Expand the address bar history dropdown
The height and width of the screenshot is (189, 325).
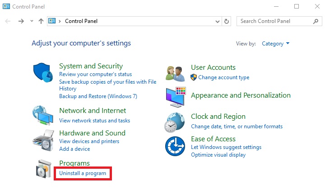(x=218, y=21)
